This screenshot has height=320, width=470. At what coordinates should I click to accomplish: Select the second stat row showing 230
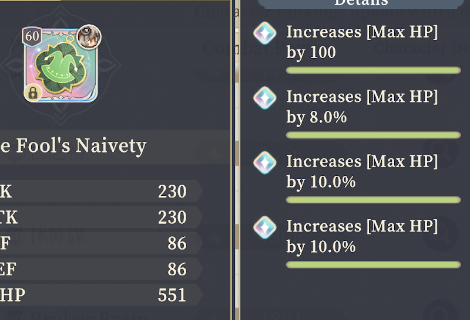100,217
